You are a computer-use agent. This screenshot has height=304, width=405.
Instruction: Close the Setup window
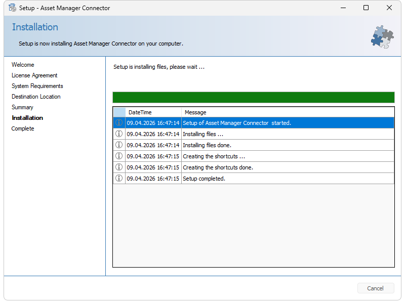389,8
